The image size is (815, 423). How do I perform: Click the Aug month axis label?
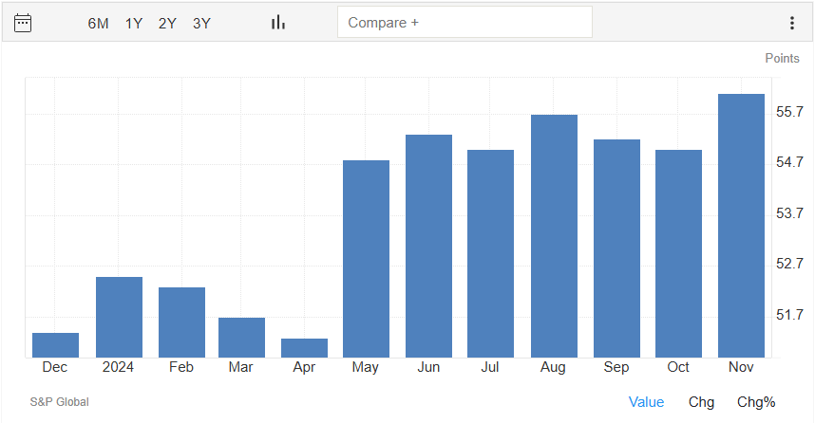pyautogui.click(x=553, y=367)
